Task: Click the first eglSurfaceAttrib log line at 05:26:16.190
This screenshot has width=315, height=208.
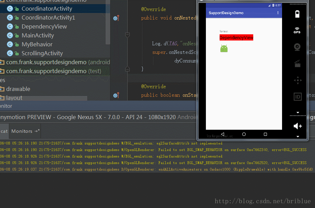Action: coord(111,143)
